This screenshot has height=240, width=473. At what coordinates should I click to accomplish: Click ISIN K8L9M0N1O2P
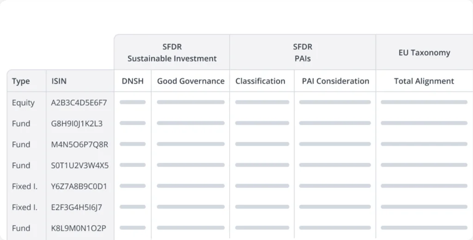pyautogui.click(x=79, y=228)
